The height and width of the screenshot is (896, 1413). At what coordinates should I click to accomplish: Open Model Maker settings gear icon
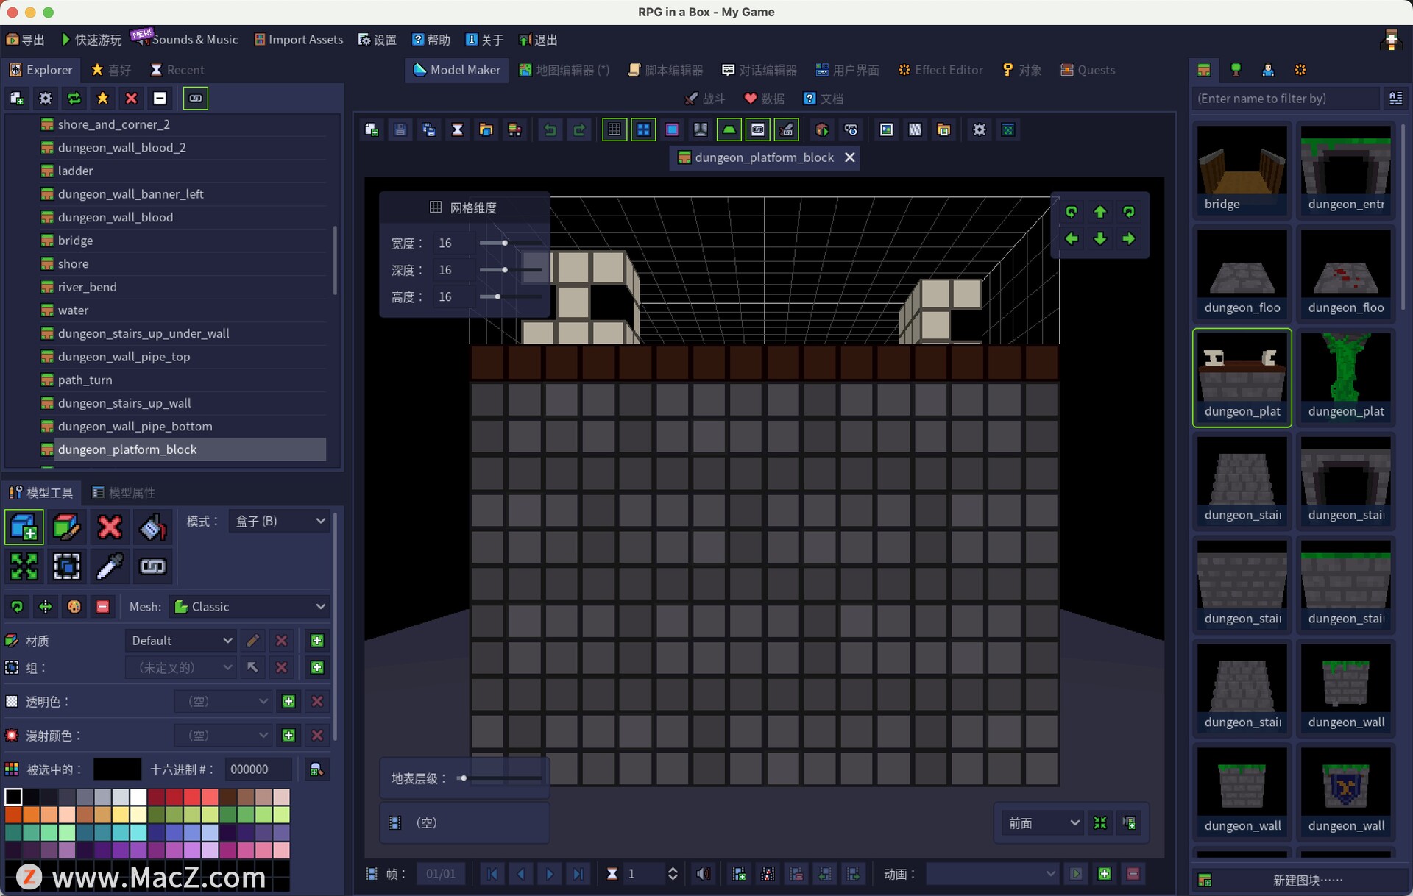click(x=979, y=129)
